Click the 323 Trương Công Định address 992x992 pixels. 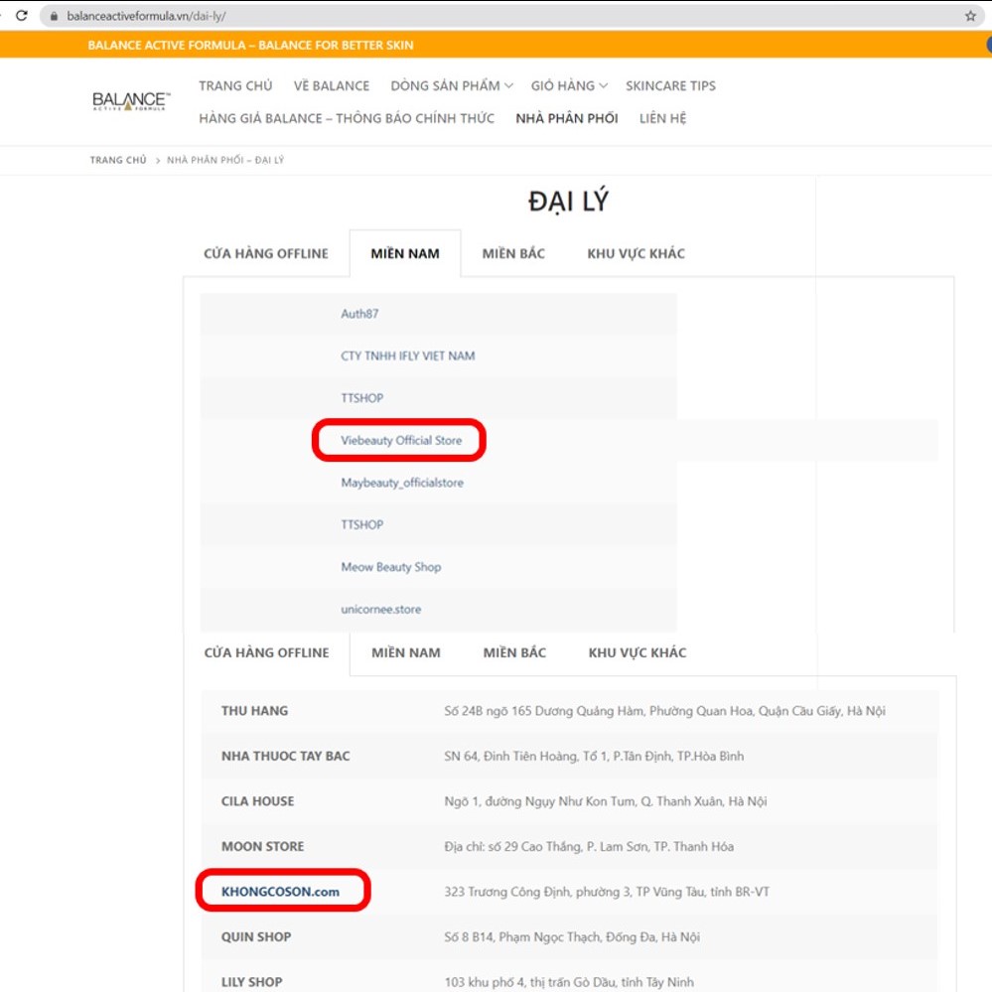pyautogui.click(x=607, y=892)
